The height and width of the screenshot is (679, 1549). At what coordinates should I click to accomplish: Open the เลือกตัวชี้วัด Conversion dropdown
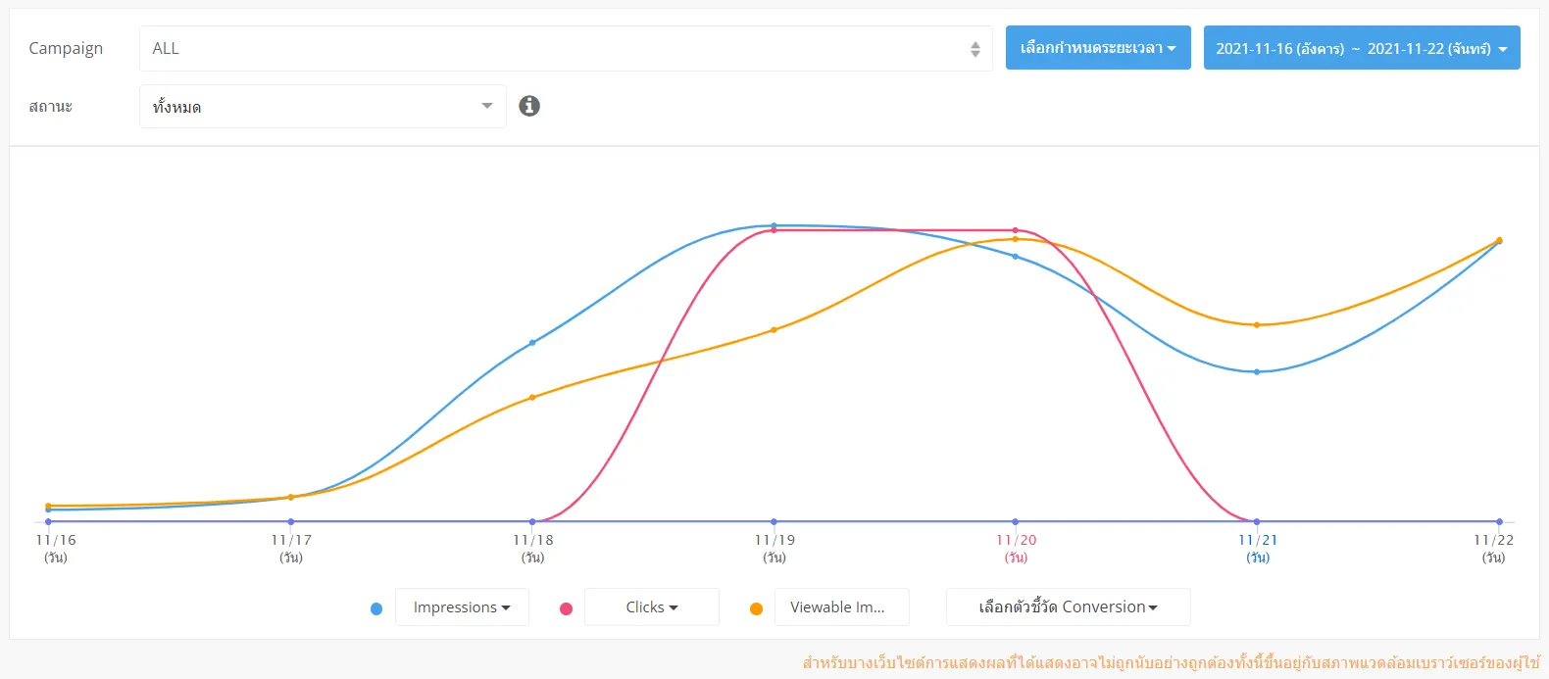[x=1068, y=607]
